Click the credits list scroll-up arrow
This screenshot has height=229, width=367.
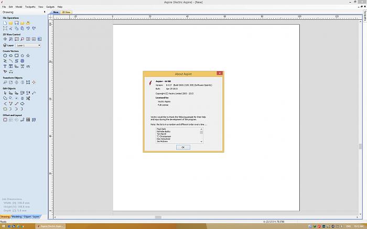[x=201, y=129]
